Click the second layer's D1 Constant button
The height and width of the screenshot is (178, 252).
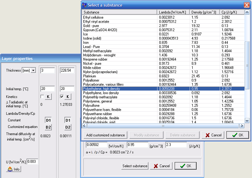tap(68, 120)
